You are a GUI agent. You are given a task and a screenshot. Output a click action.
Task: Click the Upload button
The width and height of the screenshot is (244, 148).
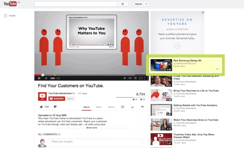tap(138, 4)
